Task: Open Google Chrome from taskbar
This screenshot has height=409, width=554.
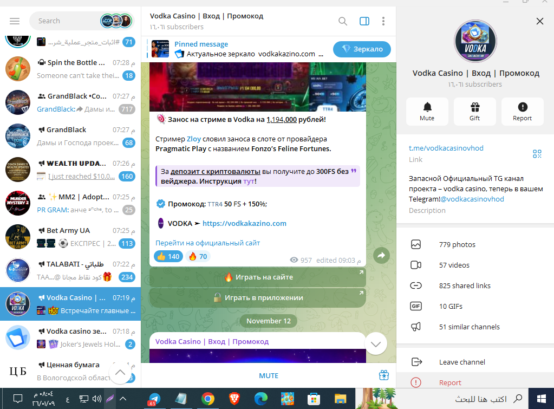Action: pyautogui.click(x=208, y=399)
